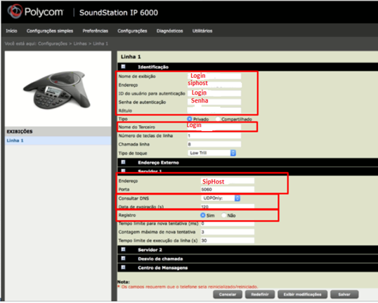Open the Início menu
The height and width of the screenshot is (303, 378).
11,31
